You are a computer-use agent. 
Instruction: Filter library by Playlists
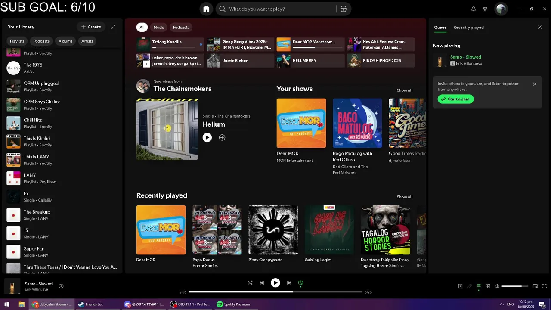[17, 41]
